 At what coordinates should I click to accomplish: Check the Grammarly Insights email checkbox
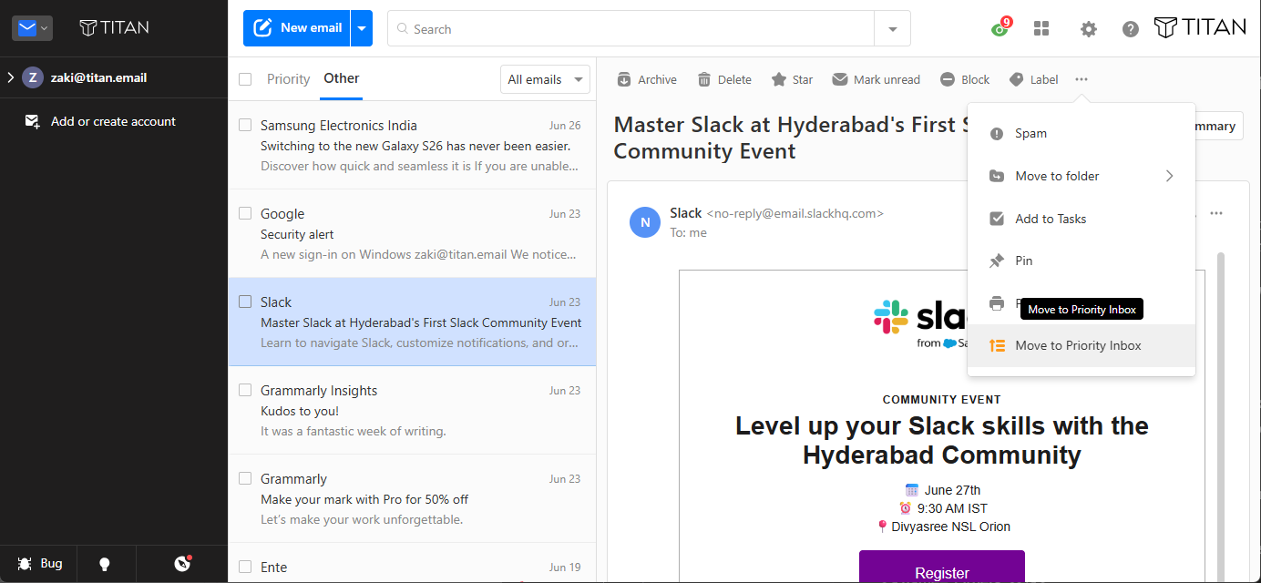(245, 390)
